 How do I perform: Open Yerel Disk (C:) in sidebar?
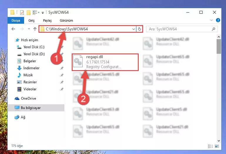pyautogui.click(x=34, y=47)
